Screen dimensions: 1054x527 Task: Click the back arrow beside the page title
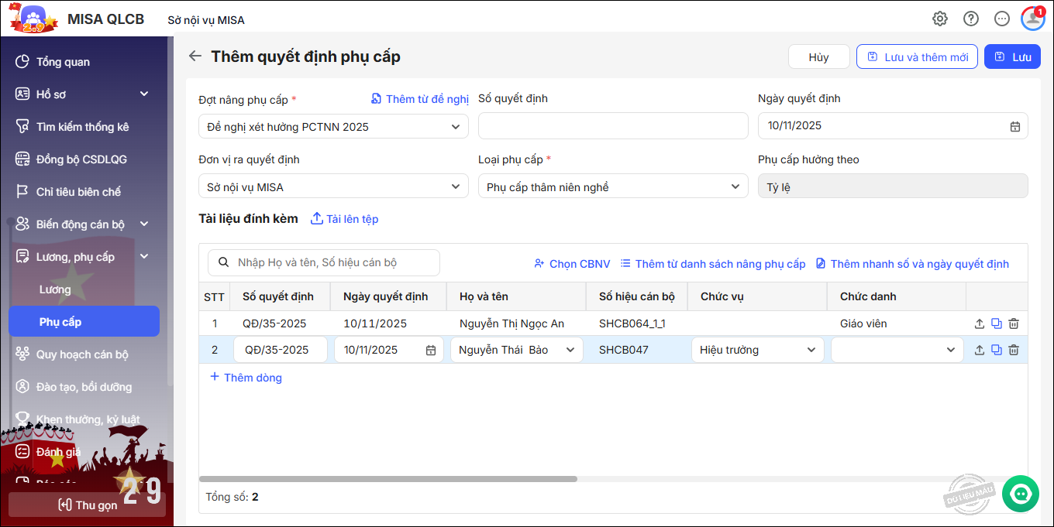pos(195,56)
